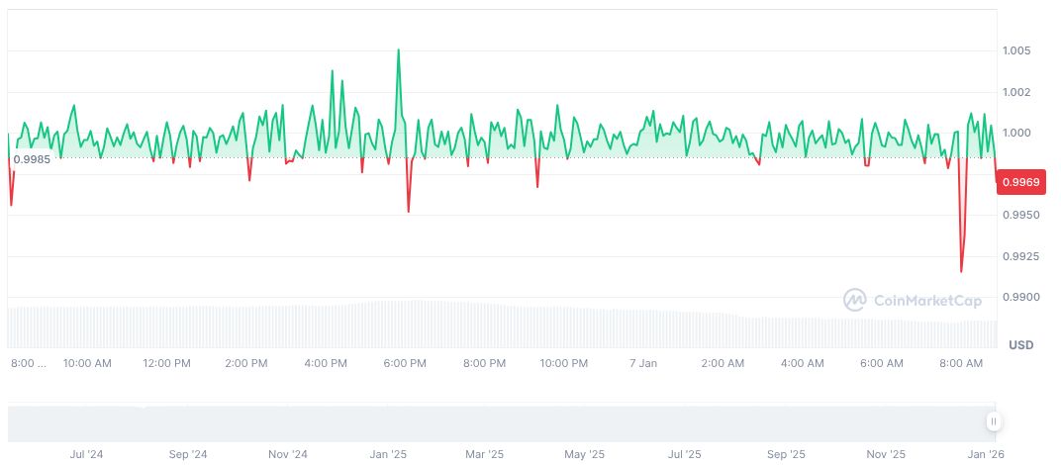Image resolution: width=1061 pixels, height=465 pixels.
Task: Click the 1.005 price axis label
Action: coord(1015,50)
